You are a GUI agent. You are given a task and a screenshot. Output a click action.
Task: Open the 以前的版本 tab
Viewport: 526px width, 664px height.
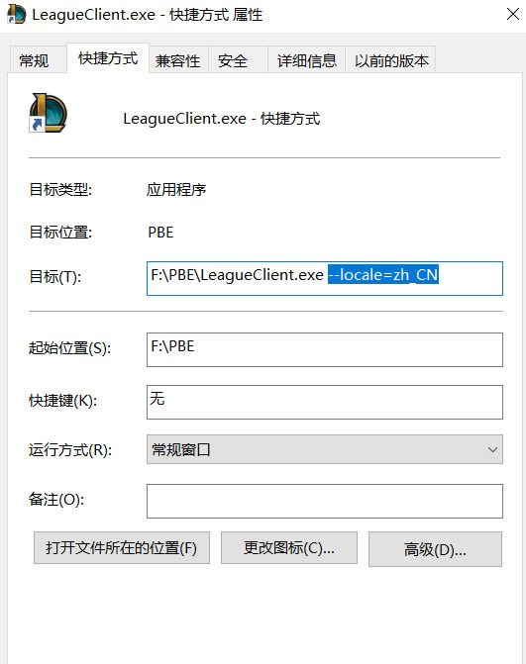391,60
